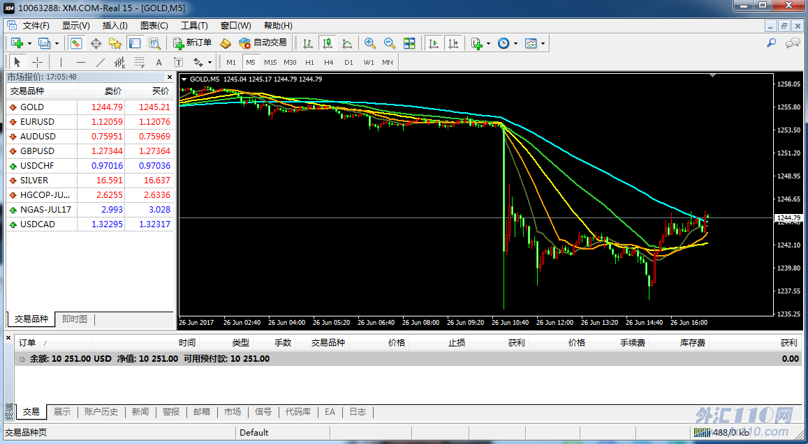Image resolution: width=808 pixels, height=444 pixels.
Task: Select the Text Label tool
Action: point(178,62)
